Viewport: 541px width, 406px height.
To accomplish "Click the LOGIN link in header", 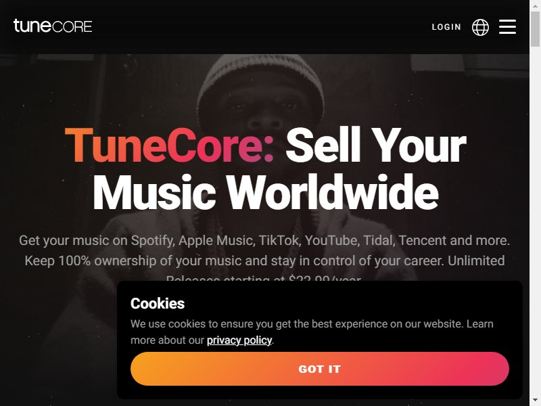I will click(446, 27).
